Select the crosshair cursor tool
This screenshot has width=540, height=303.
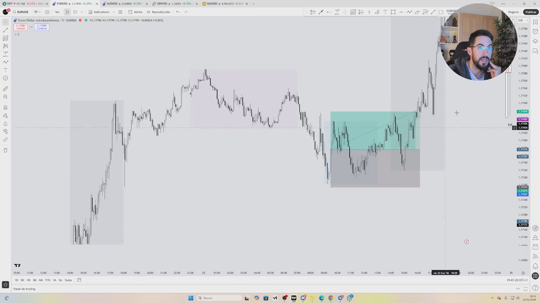5,22
